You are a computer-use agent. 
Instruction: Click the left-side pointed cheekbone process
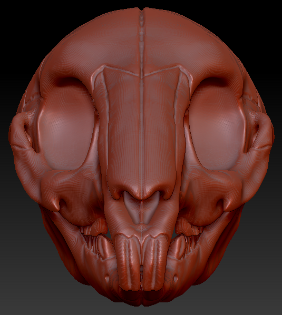[54, 205]
